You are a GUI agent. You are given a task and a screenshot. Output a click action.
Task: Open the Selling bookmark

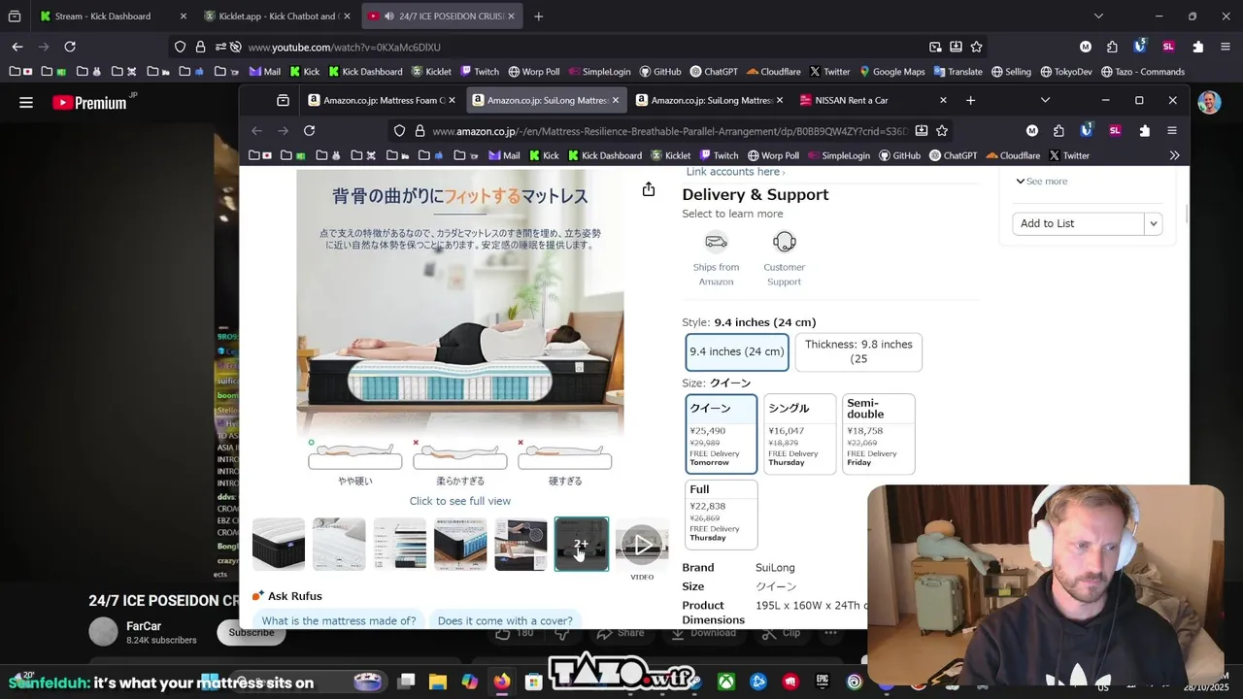pyautogui.click(x=1010, y=72)
